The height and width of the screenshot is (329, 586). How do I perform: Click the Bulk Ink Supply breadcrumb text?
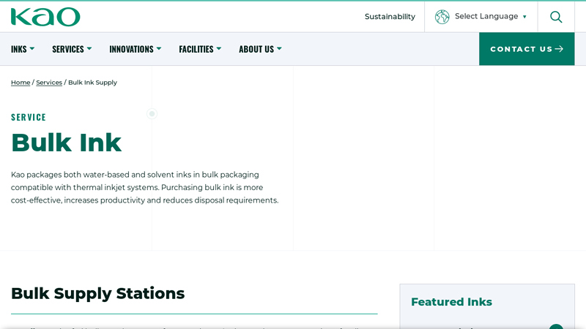(x=92, y=83)
